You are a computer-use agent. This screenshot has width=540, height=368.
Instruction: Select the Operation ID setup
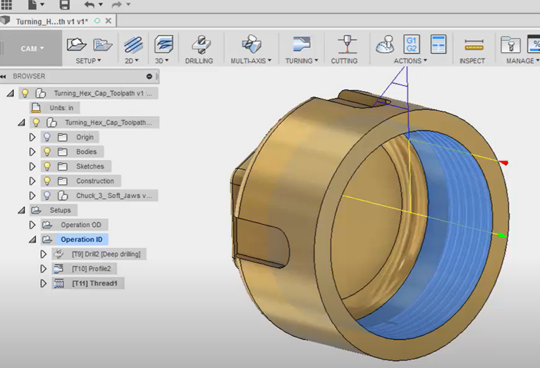pos(75,240)
